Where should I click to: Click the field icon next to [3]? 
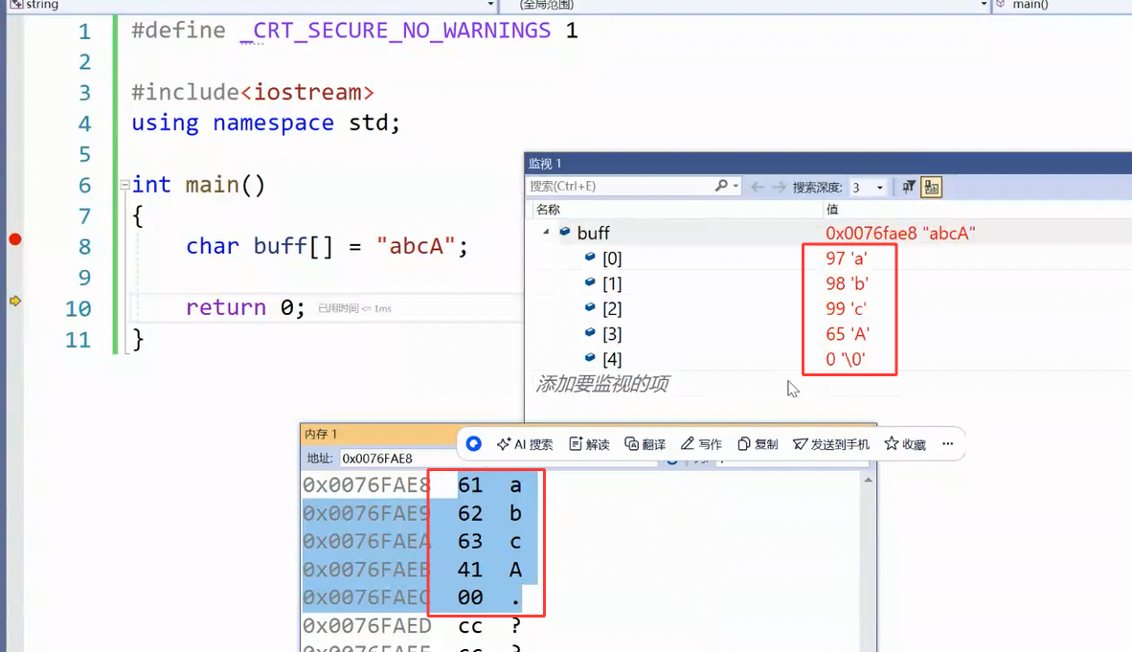(590, 333)
